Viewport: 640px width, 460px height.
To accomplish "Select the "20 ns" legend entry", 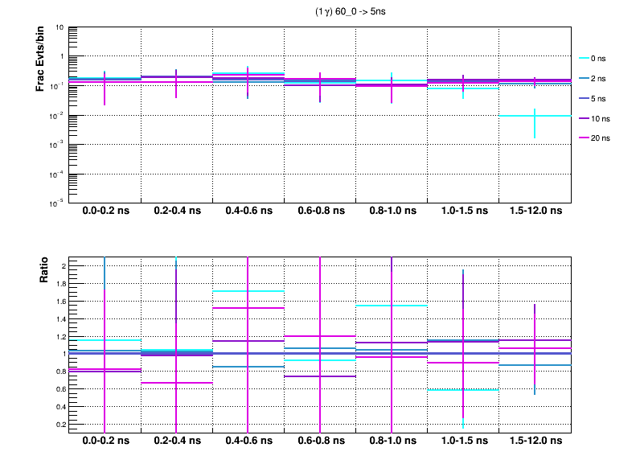I will (x=599, y=138).
